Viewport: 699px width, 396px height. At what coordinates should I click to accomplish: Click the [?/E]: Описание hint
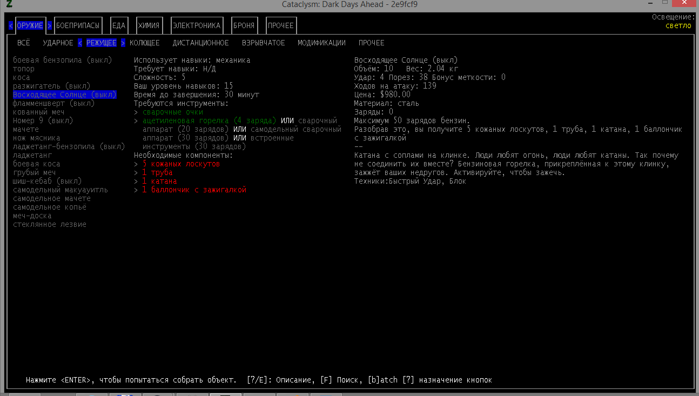[279, 380]
